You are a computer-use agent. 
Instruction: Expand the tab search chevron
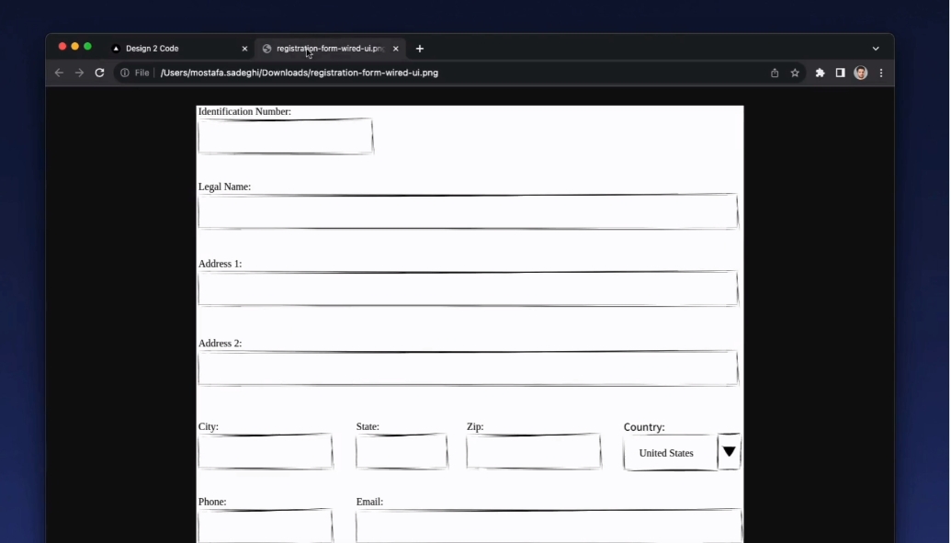[876, 49]
